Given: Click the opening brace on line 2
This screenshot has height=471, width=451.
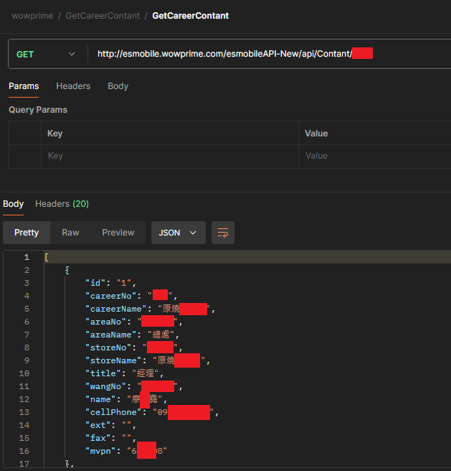Looking at the screenshot, I should (67, 270).
